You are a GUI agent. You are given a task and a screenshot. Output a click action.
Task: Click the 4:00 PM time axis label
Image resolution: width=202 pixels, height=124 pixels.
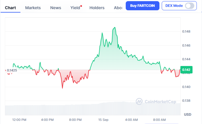click(x=47, y=120)
